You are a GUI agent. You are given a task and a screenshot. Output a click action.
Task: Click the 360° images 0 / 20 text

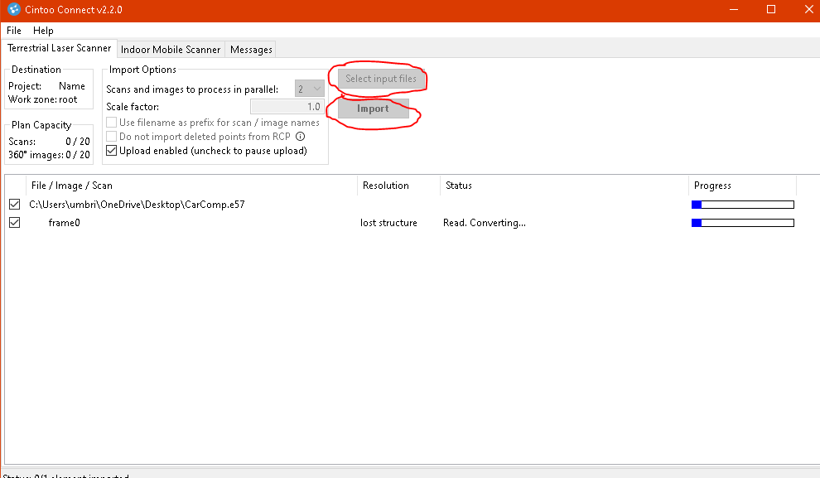coord(49,155)
